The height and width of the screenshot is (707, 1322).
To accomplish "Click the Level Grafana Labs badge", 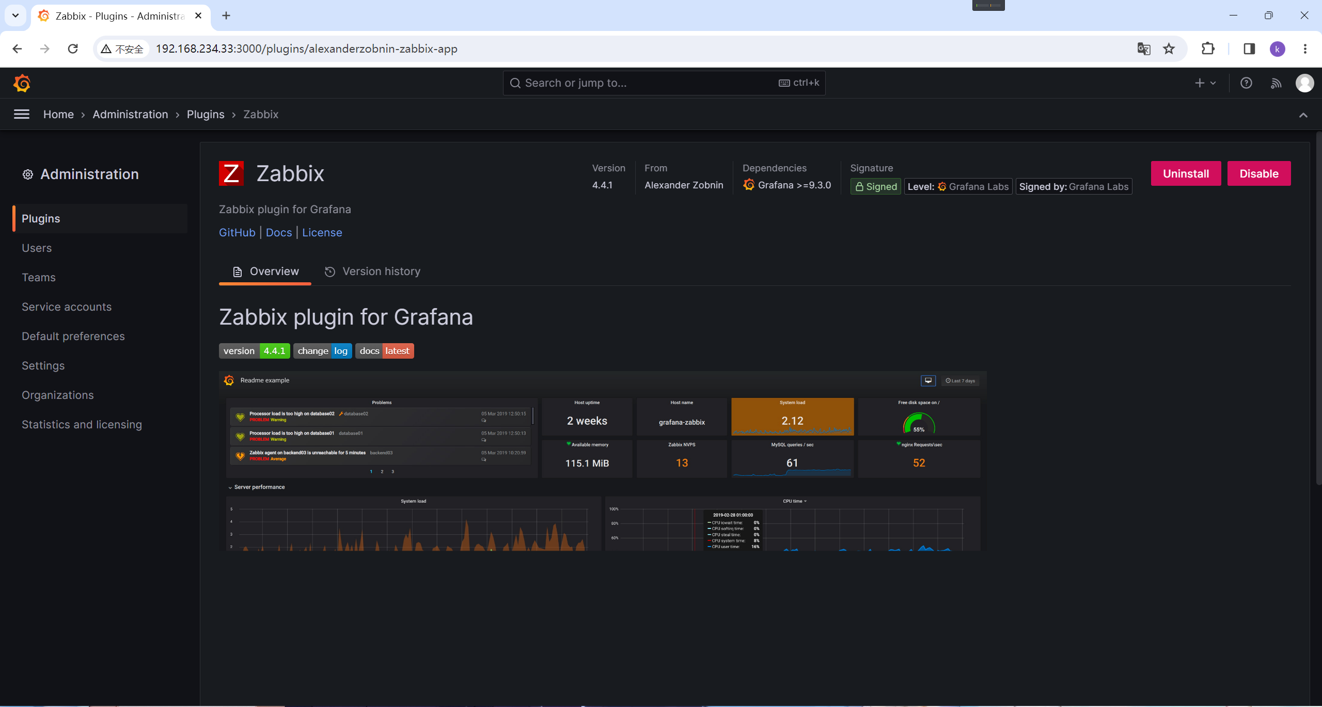I will click(x=958, y=186).
